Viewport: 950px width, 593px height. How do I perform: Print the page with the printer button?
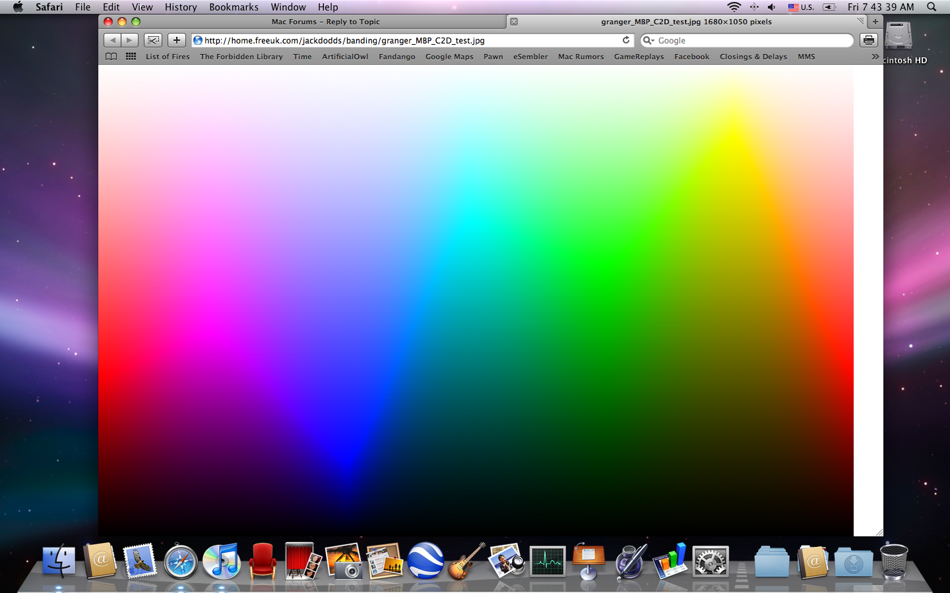tap(869, 40)
